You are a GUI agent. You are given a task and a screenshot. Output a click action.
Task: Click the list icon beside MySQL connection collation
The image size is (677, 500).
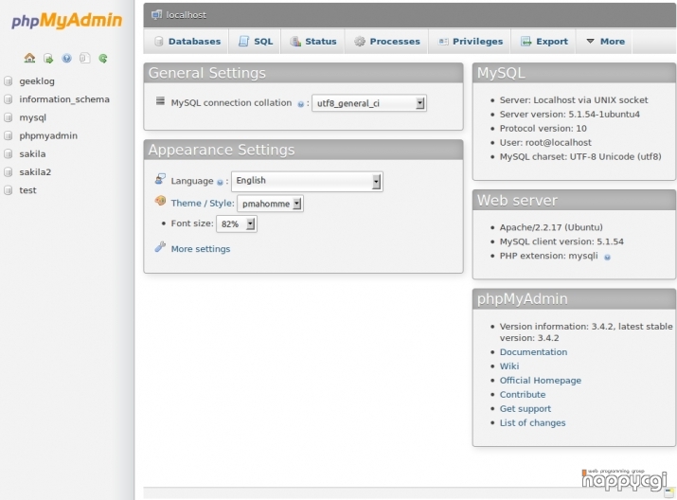tap(160, 101)
